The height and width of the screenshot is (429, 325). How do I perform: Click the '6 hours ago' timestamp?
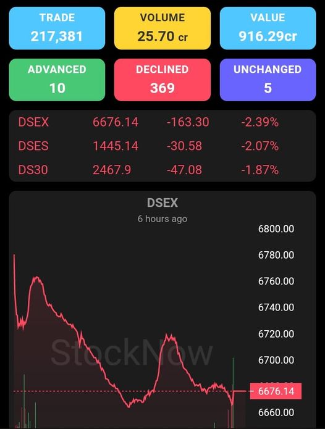coord(162,219)
